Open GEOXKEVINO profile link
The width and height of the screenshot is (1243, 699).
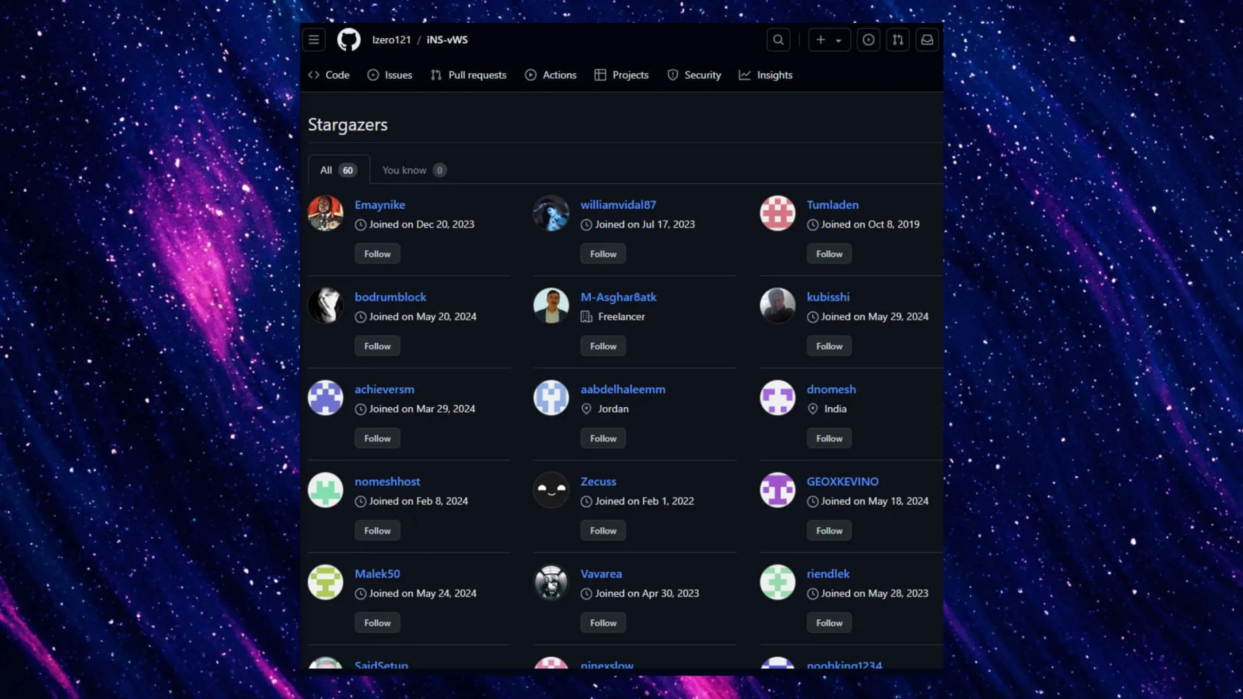tap(842, 482)
